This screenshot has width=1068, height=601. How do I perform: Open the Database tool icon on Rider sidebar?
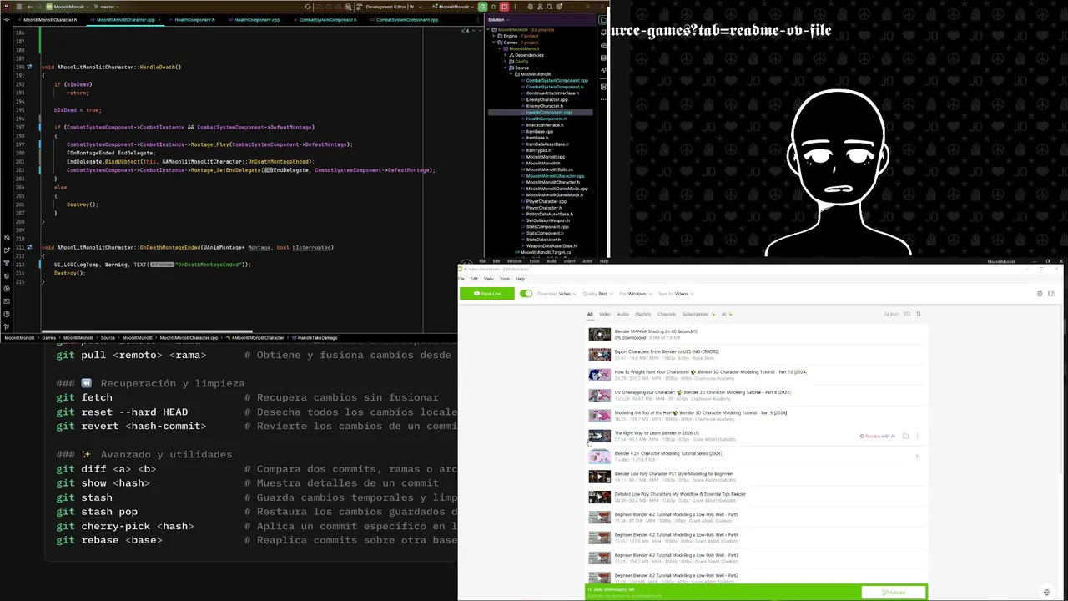click(x=603, y=58)
